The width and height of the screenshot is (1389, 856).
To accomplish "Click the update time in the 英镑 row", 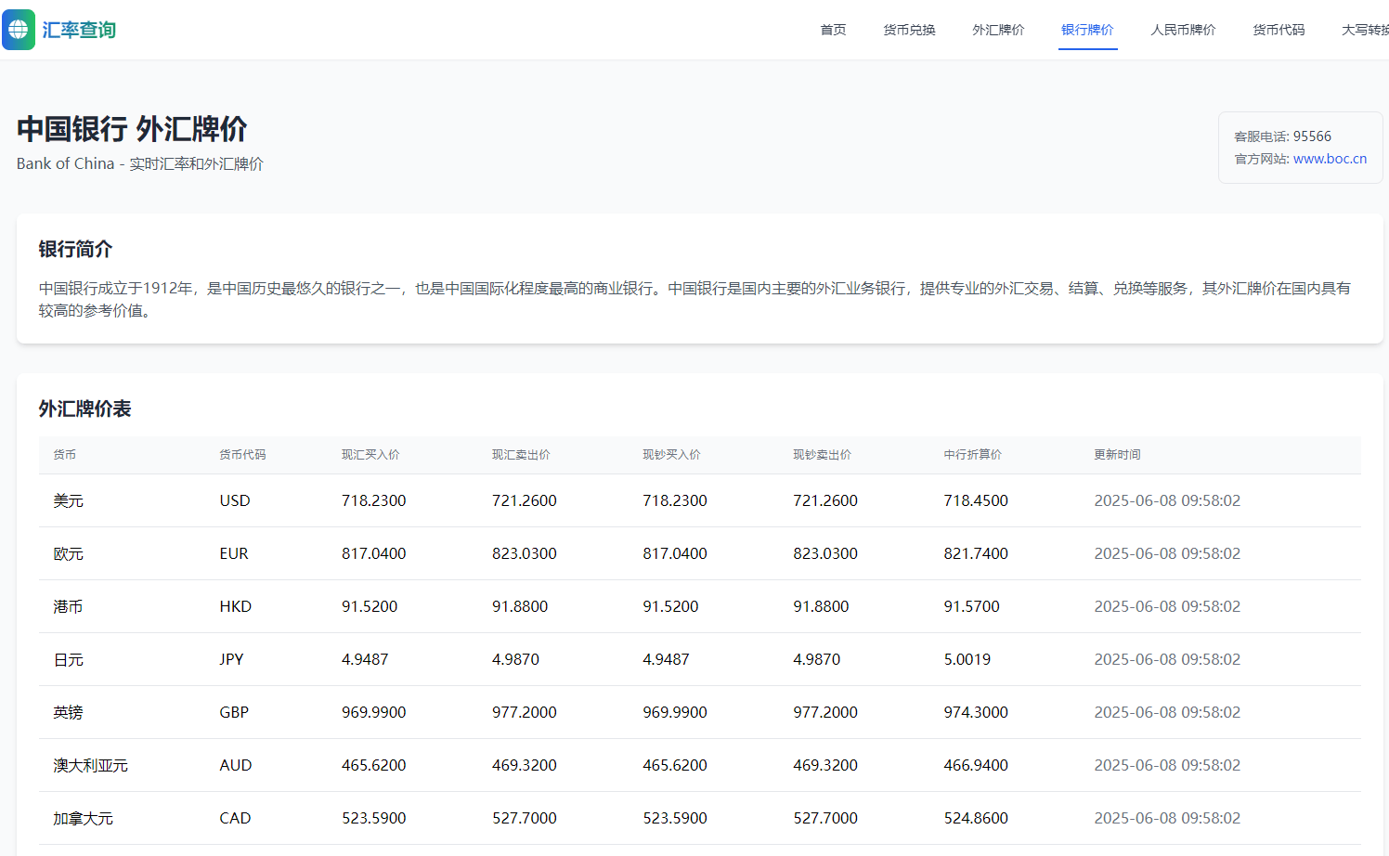I will (1167, 712).
